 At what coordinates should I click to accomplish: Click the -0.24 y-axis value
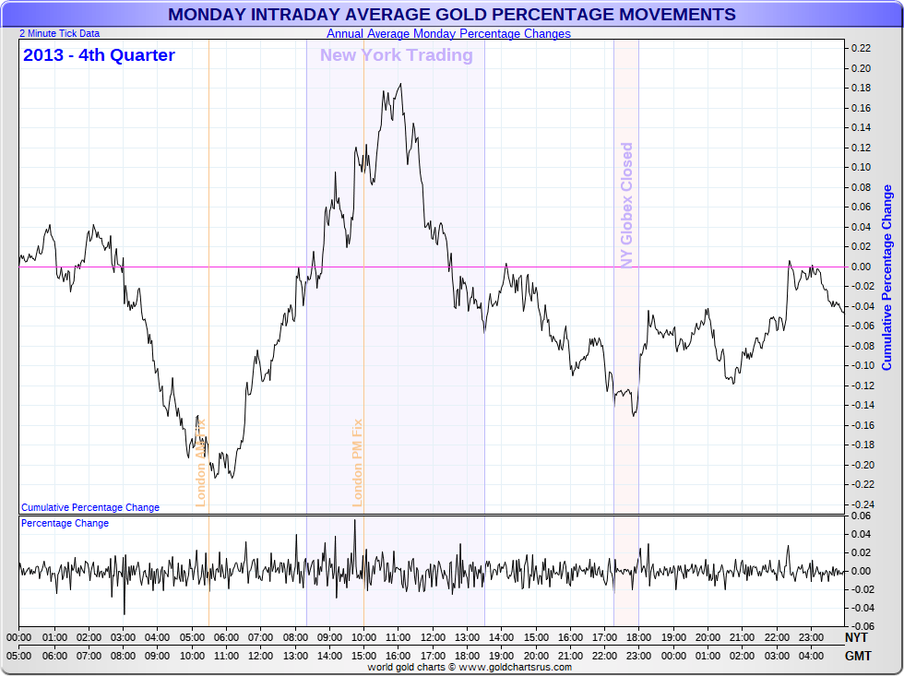(862, 504)
